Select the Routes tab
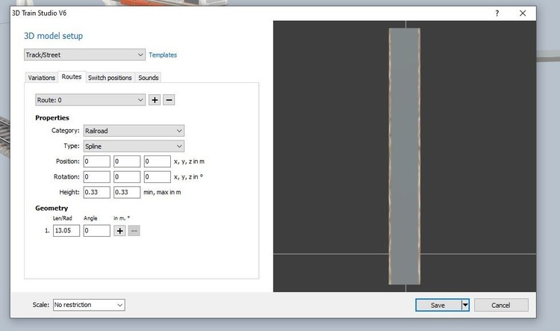Viewport: 560px width, 331px height. point(72,77)
